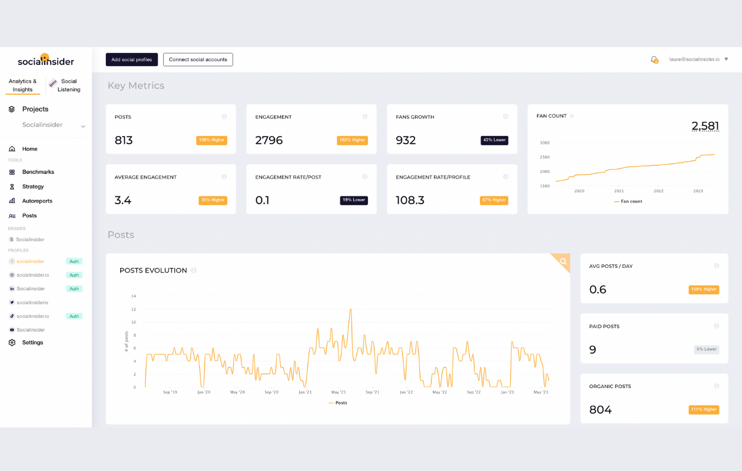Click info icon on POSTS card
The height and width of the screenshot is (471, 742).
[224, 117]
